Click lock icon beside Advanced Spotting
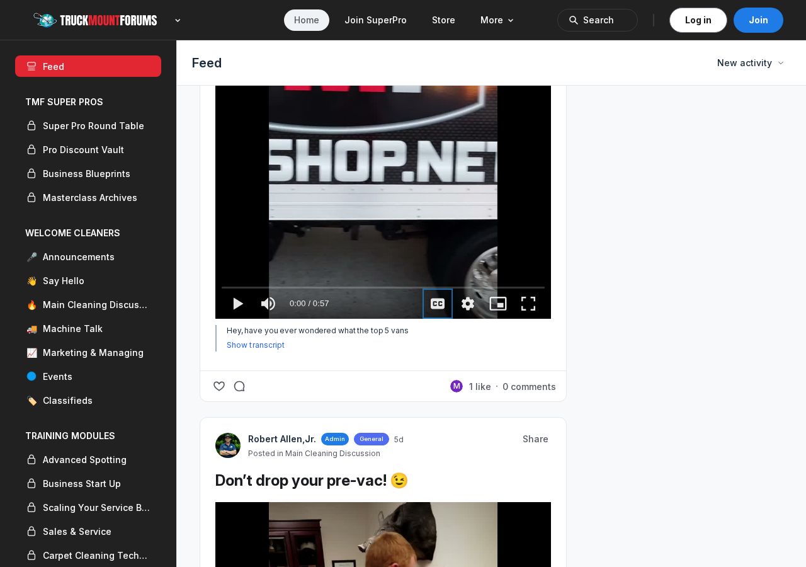The height and width of the screenshot is (567, 806). click(x=31, y=460)
